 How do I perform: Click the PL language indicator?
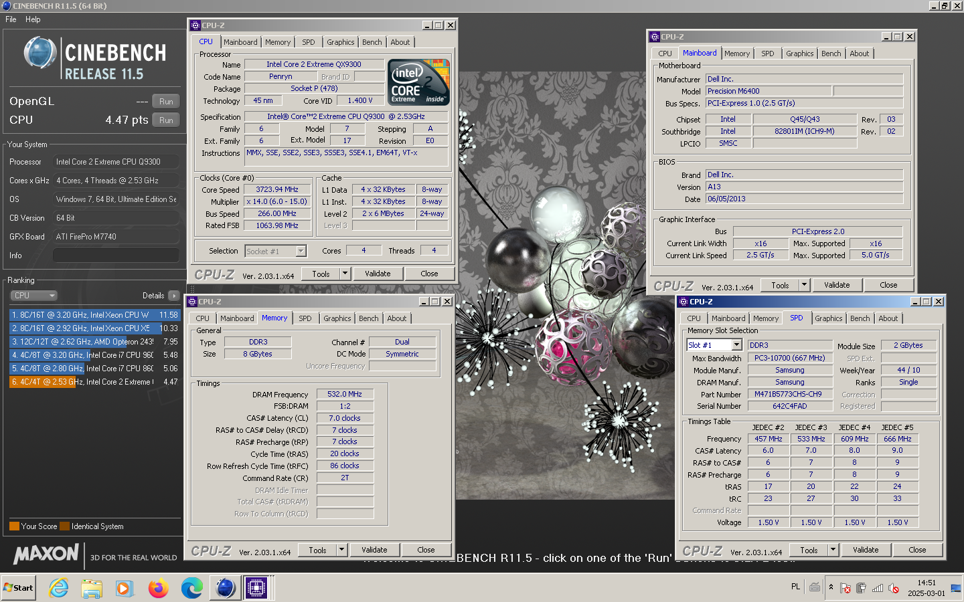pos(795,587)
